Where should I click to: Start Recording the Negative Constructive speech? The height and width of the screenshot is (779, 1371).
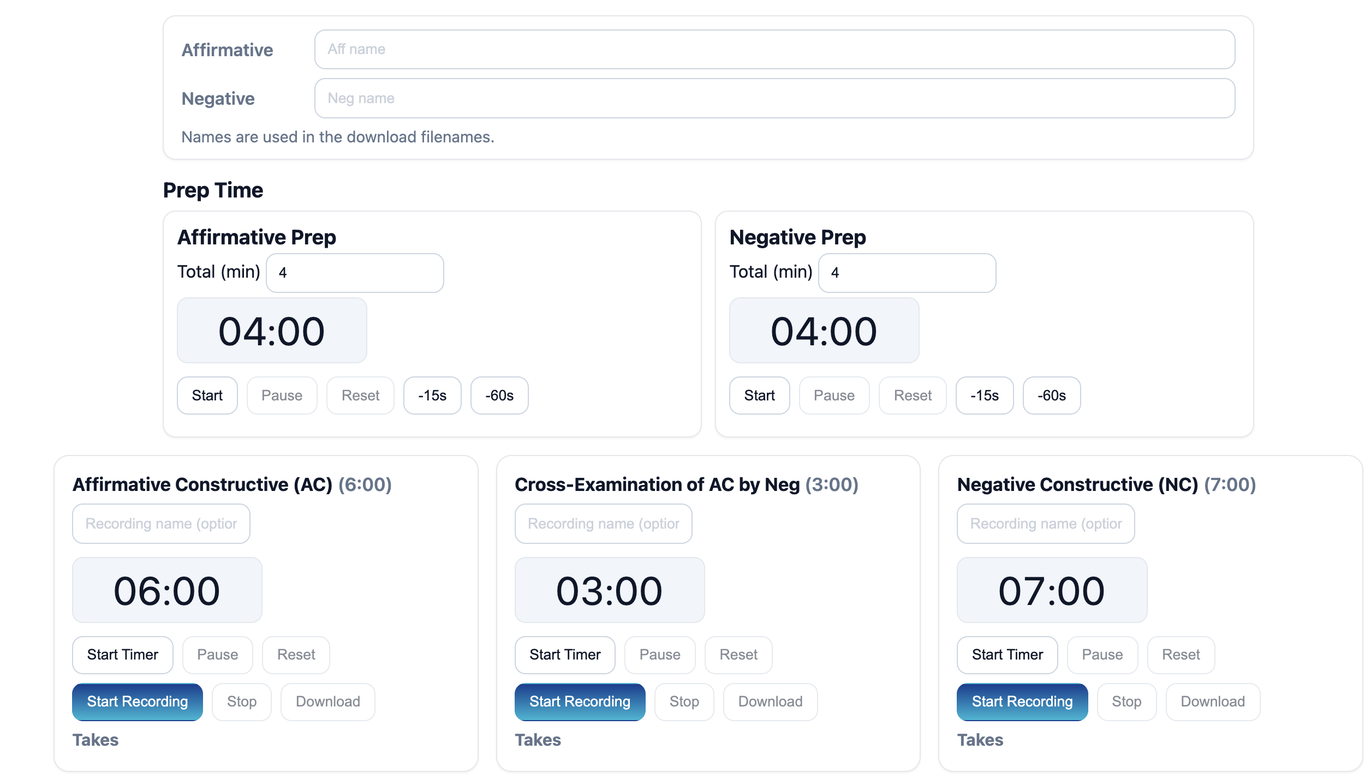point(1022,702)
